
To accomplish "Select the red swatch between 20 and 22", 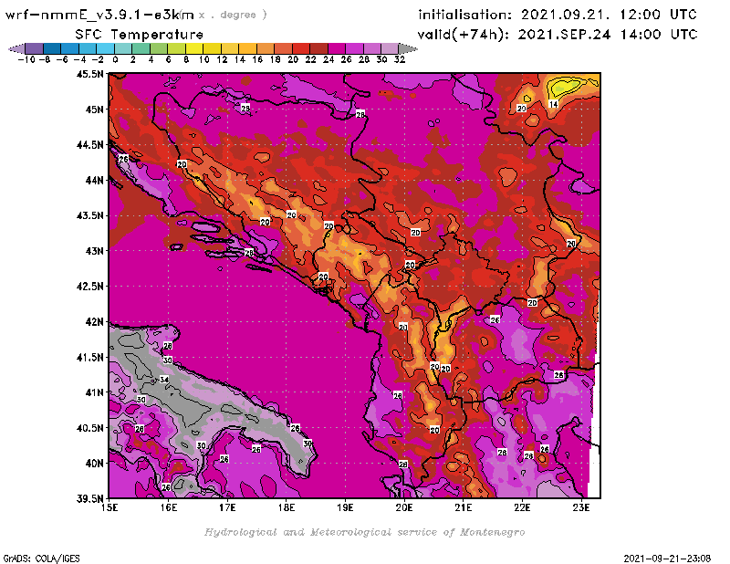I will (301, 48).
